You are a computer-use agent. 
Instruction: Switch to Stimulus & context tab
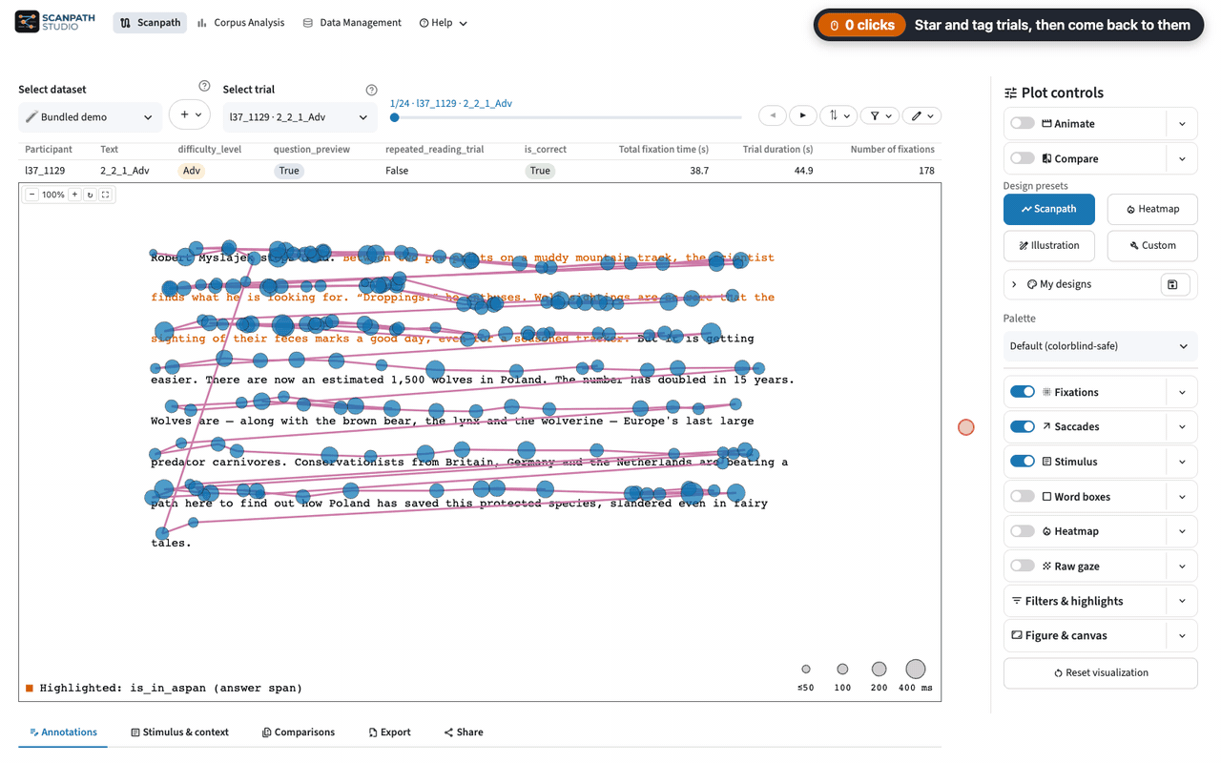coord(180,732)
